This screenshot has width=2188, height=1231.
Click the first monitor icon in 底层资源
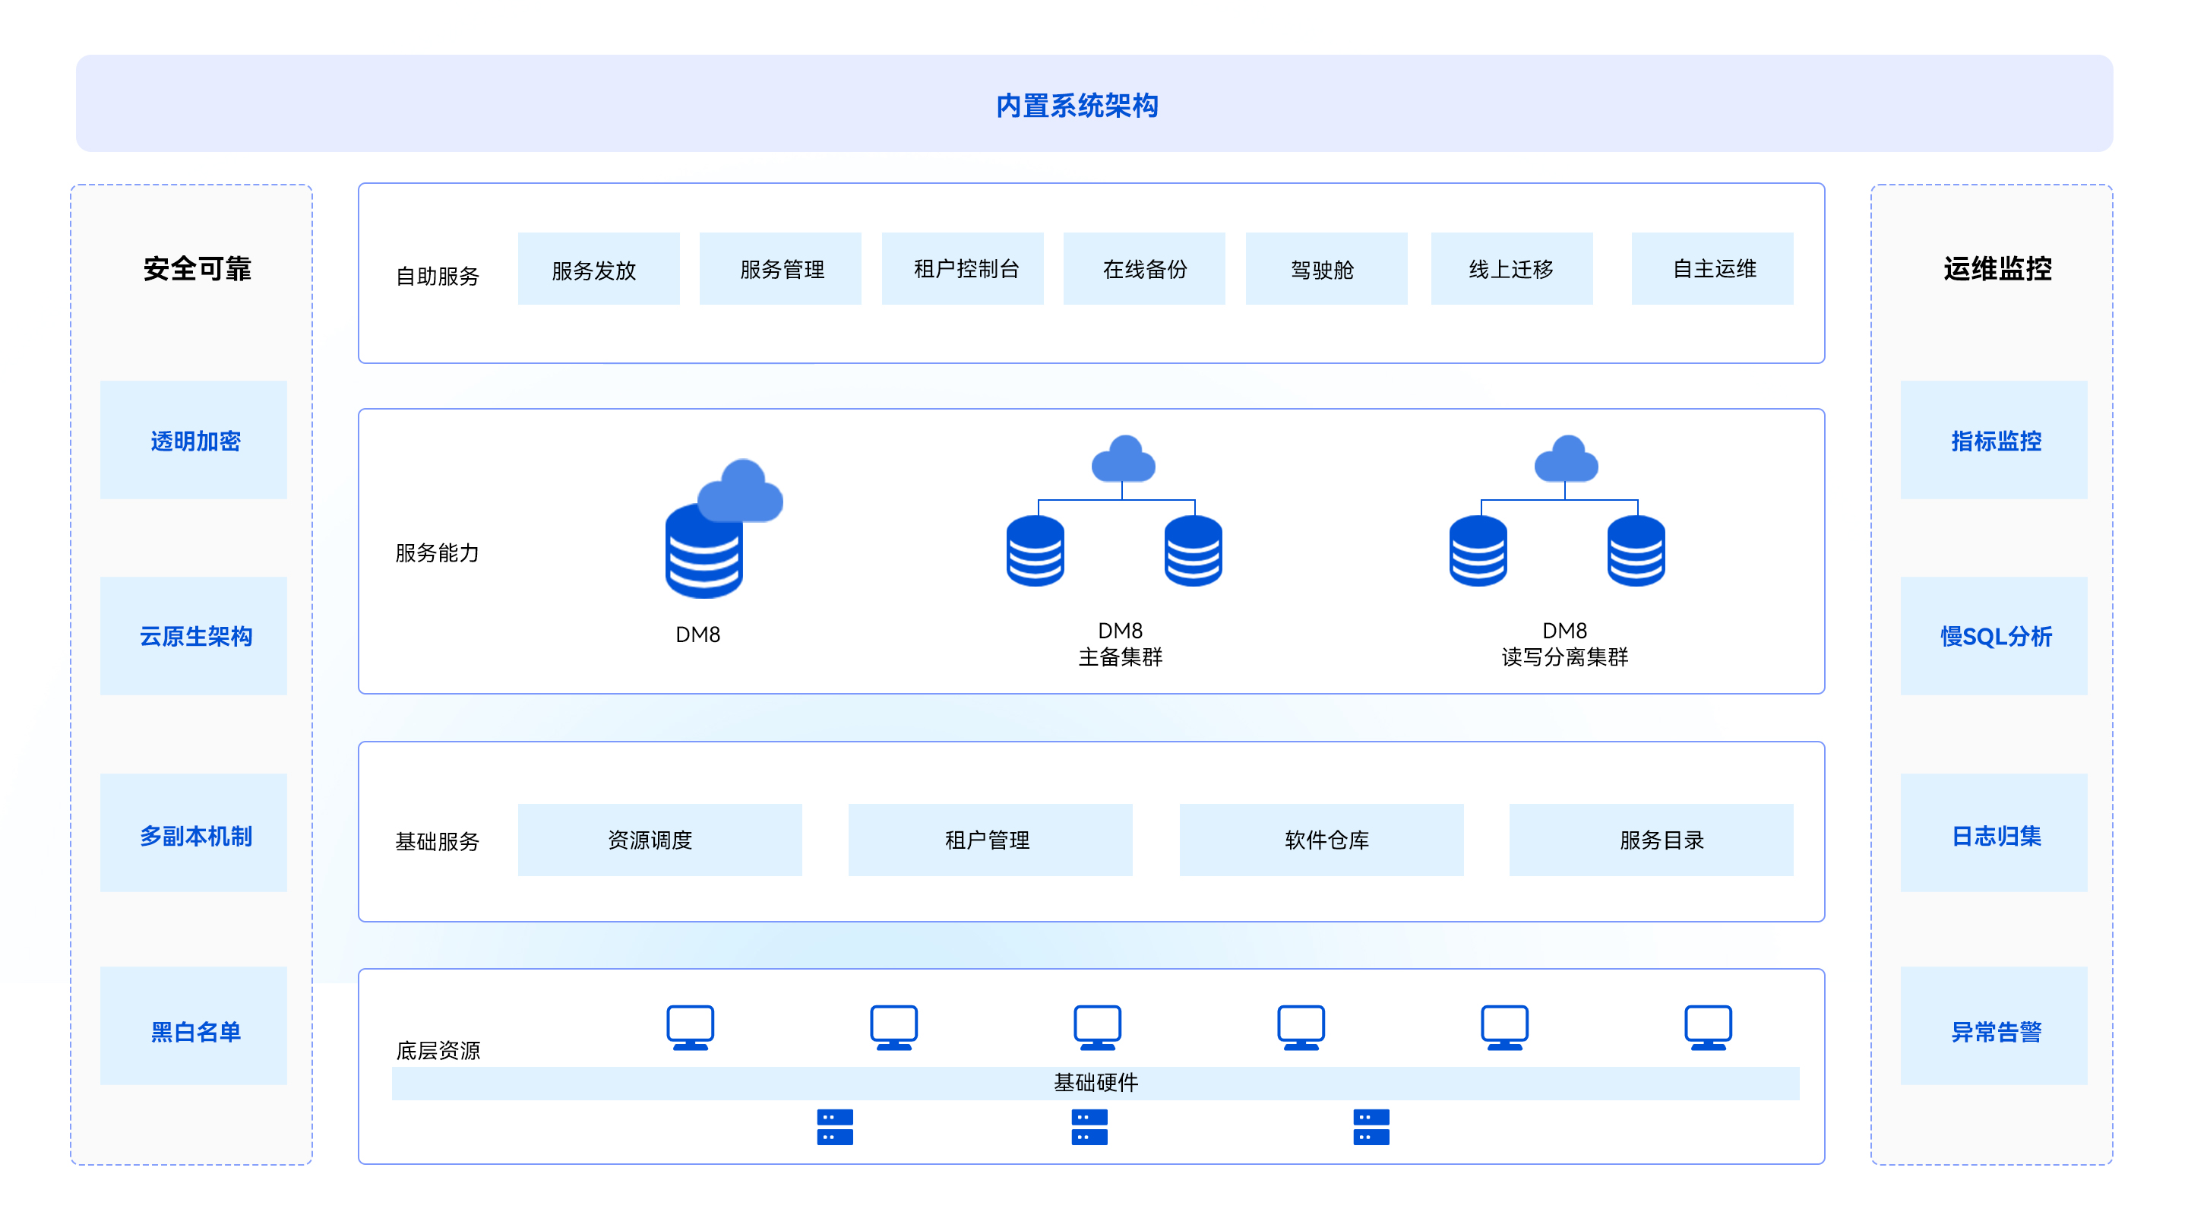click(x=690, y=1027)
